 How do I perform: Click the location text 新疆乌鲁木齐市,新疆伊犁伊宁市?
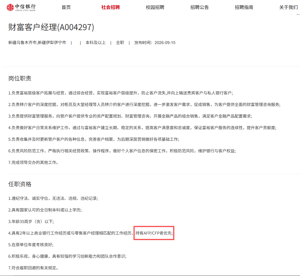37,43
